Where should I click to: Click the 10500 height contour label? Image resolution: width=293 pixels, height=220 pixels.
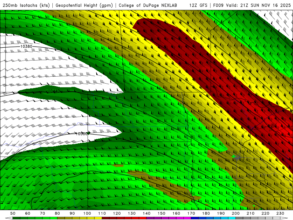[x=81, y=134]
